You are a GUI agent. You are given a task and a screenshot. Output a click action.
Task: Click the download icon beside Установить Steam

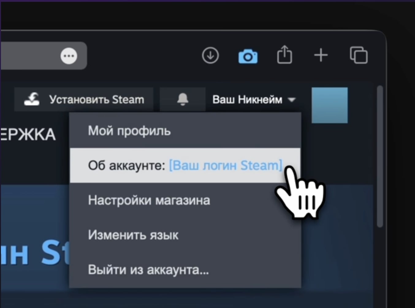(32, 99)
